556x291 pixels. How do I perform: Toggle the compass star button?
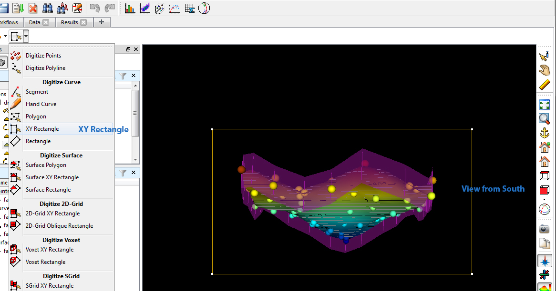click(544, 261)
